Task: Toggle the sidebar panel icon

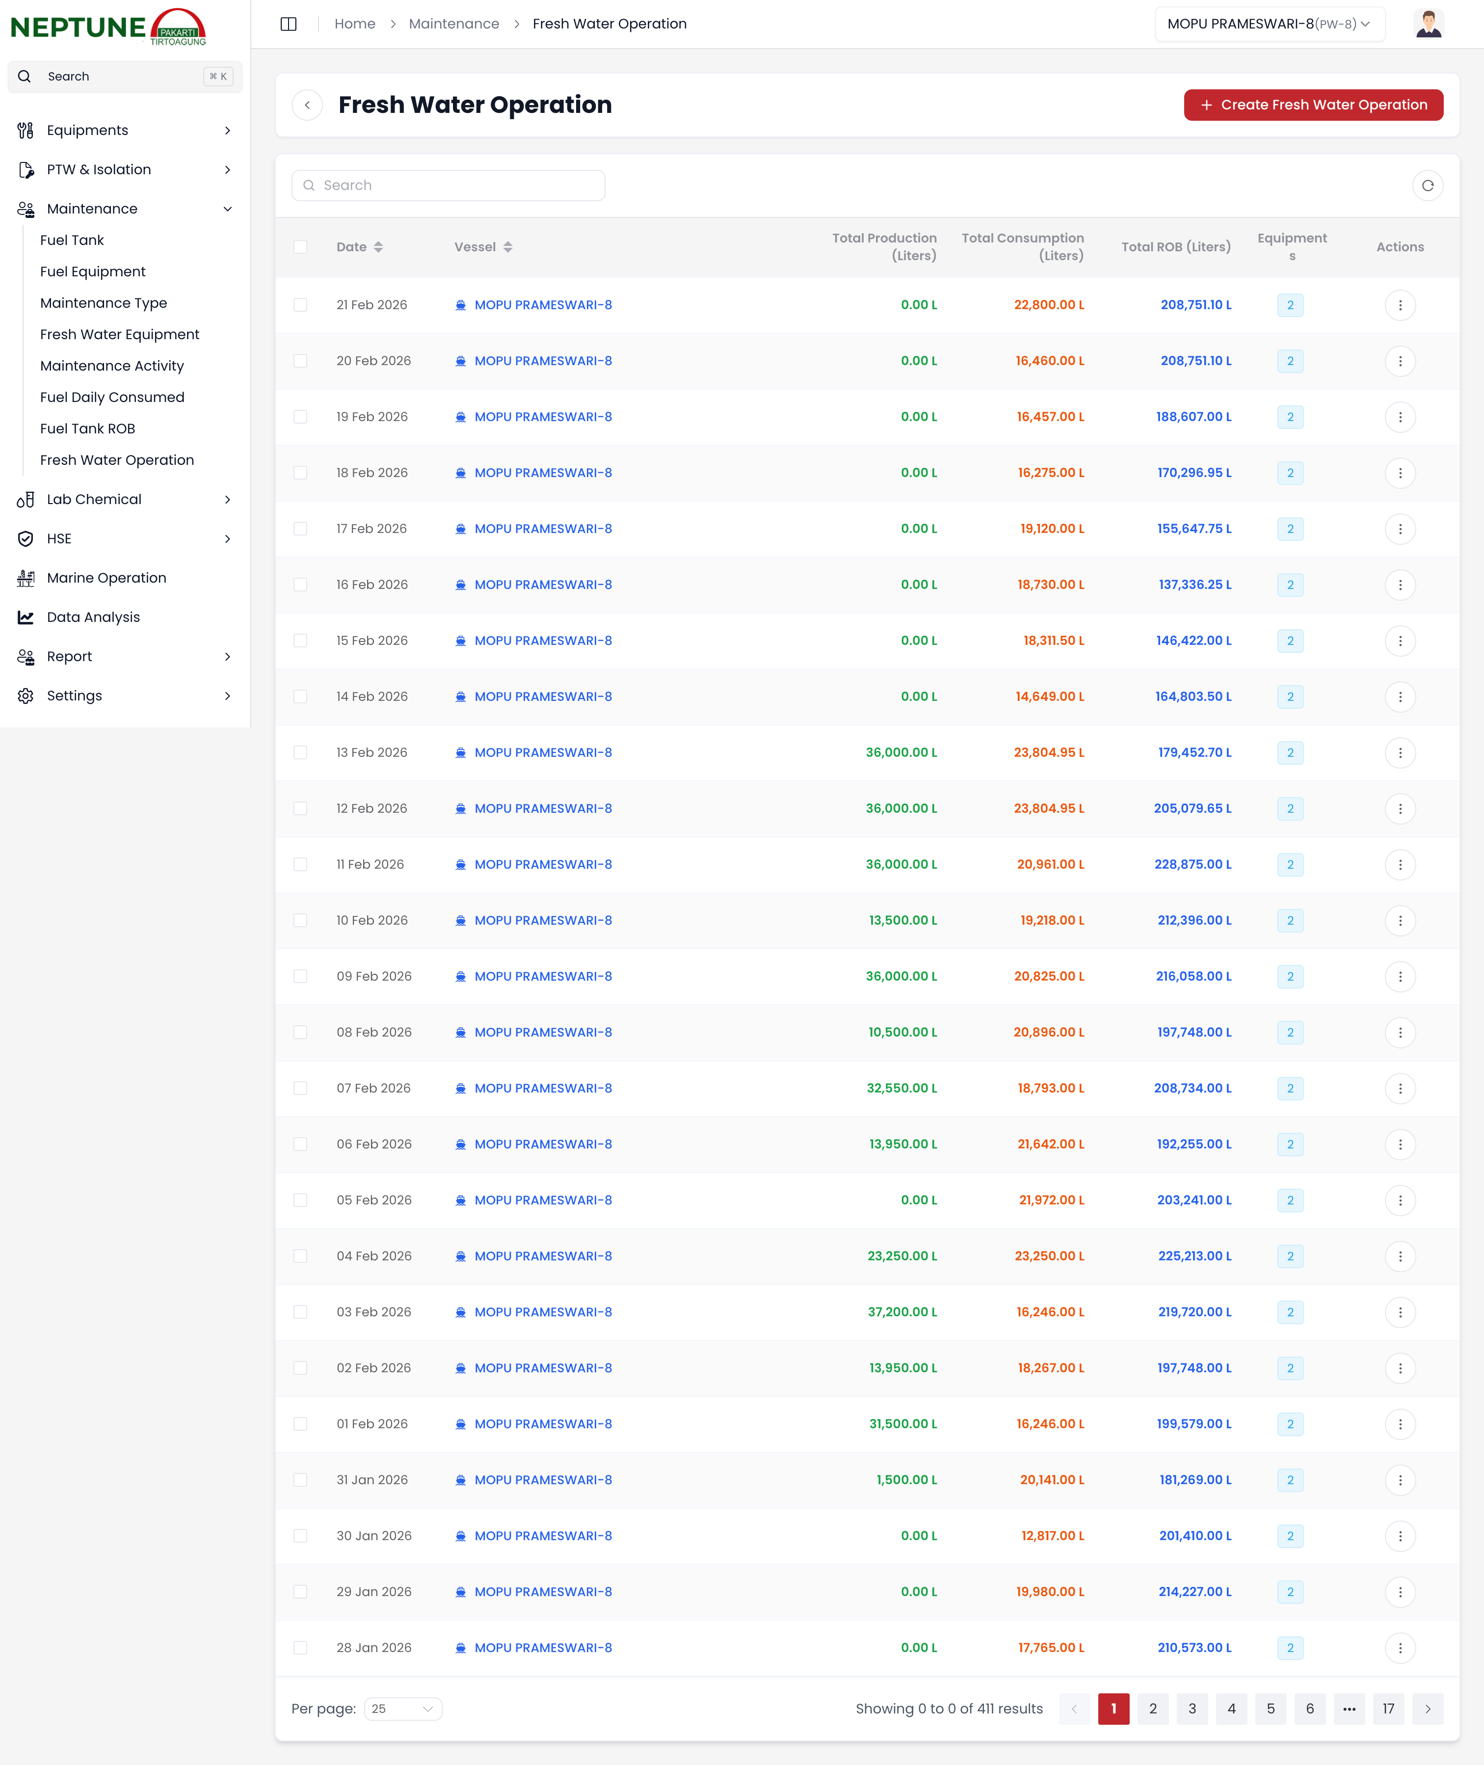Action: click(x=289, y=24)
